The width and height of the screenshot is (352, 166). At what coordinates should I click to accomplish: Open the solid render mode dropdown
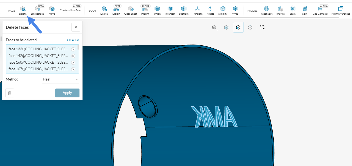click(214, 27)
